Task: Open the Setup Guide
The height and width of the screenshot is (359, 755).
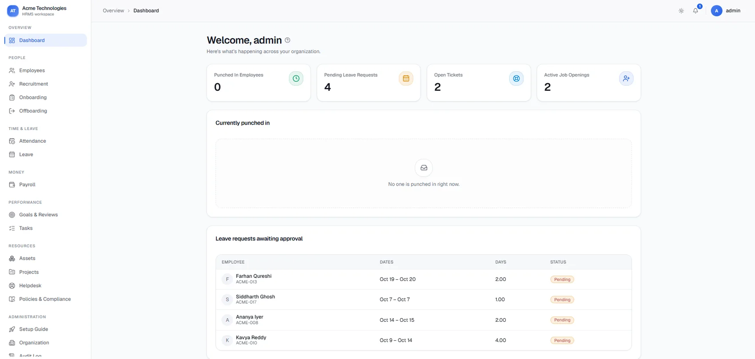Action: click(x=46, y=329)
